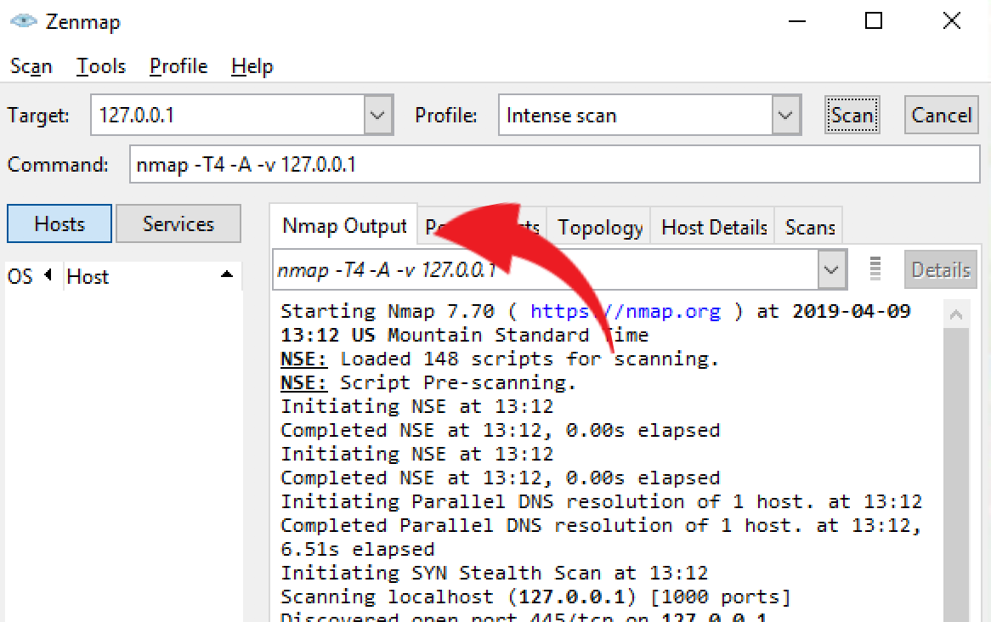
Task: Switch to the Topology tab
Action: click(600, 228)
